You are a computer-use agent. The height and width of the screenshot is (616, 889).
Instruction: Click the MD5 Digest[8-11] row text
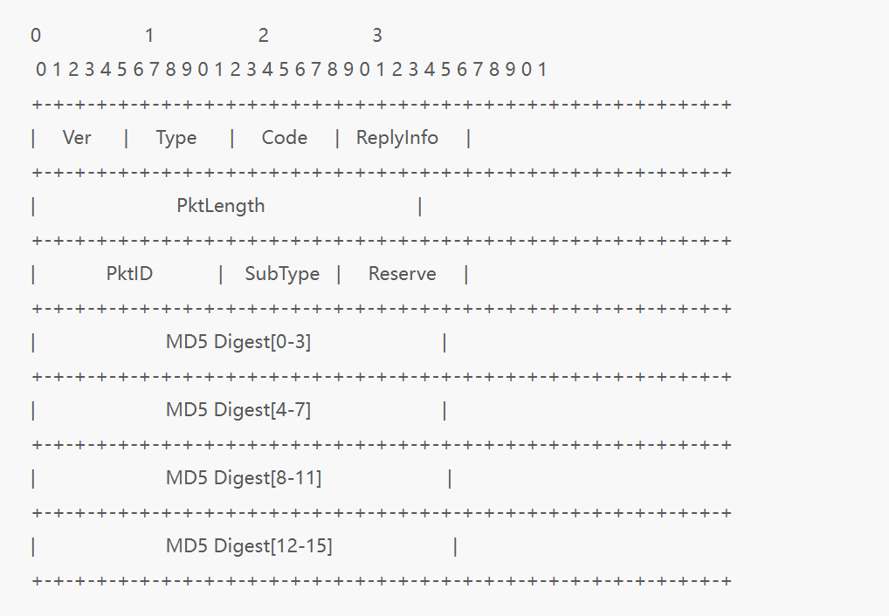point(244,478)
